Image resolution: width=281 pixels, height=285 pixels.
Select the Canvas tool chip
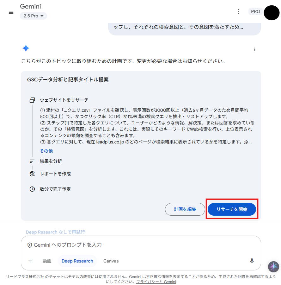(x=111, y=261)
